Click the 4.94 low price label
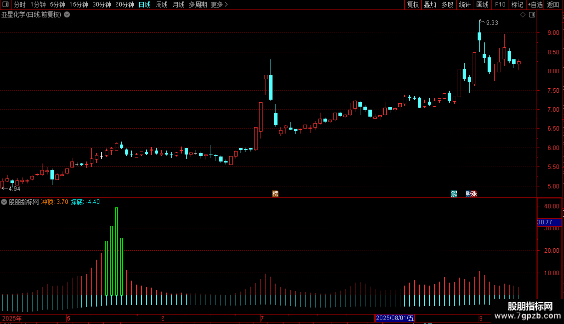This screenshot has width=564, height=324. [x=14, y=188]
